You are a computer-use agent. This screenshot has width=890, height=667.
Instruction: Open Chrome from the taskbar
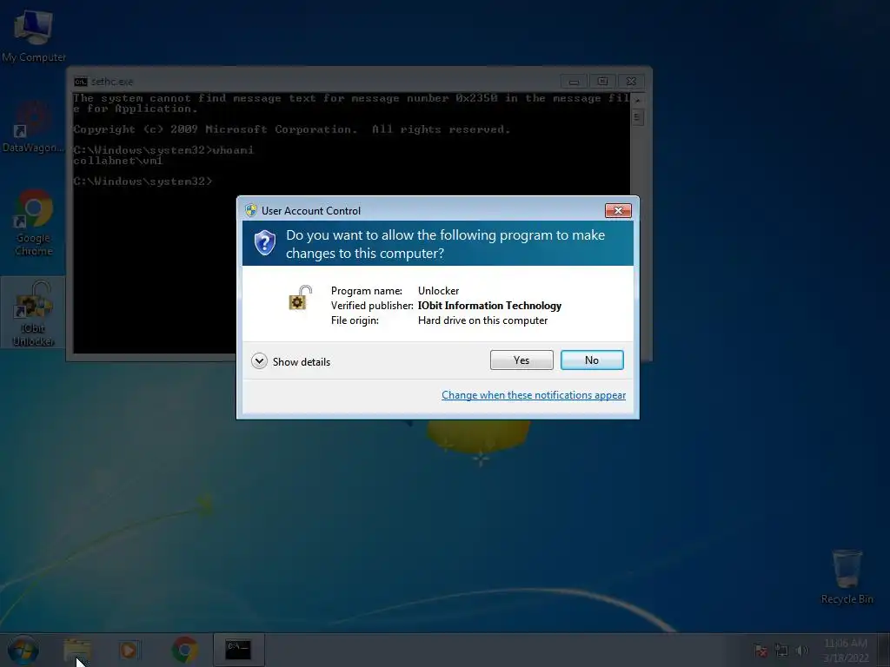(x=185, y=650)
